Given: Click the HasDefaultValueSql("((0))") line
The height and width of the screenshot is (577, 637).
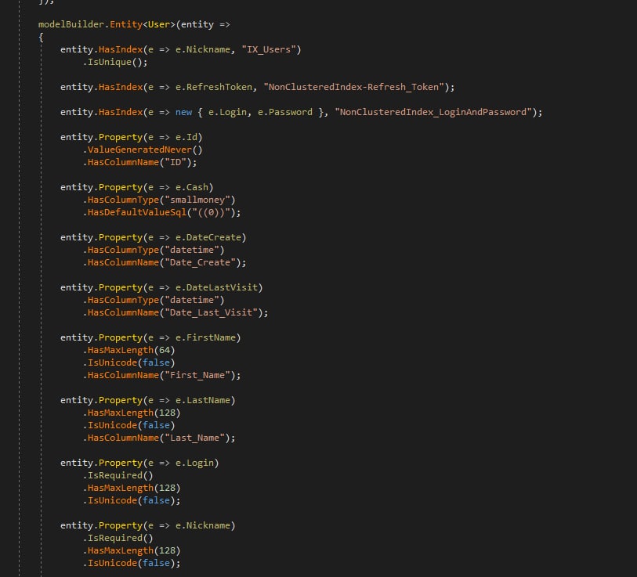Looking at the screenshot, I should tap(161, 212).
